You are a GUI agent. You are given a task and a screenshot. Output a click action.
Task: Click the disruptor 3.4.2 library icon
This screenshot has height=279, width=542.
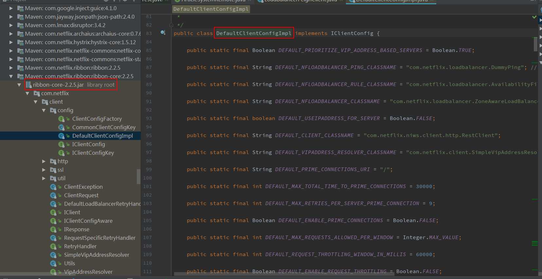point(20,25)
